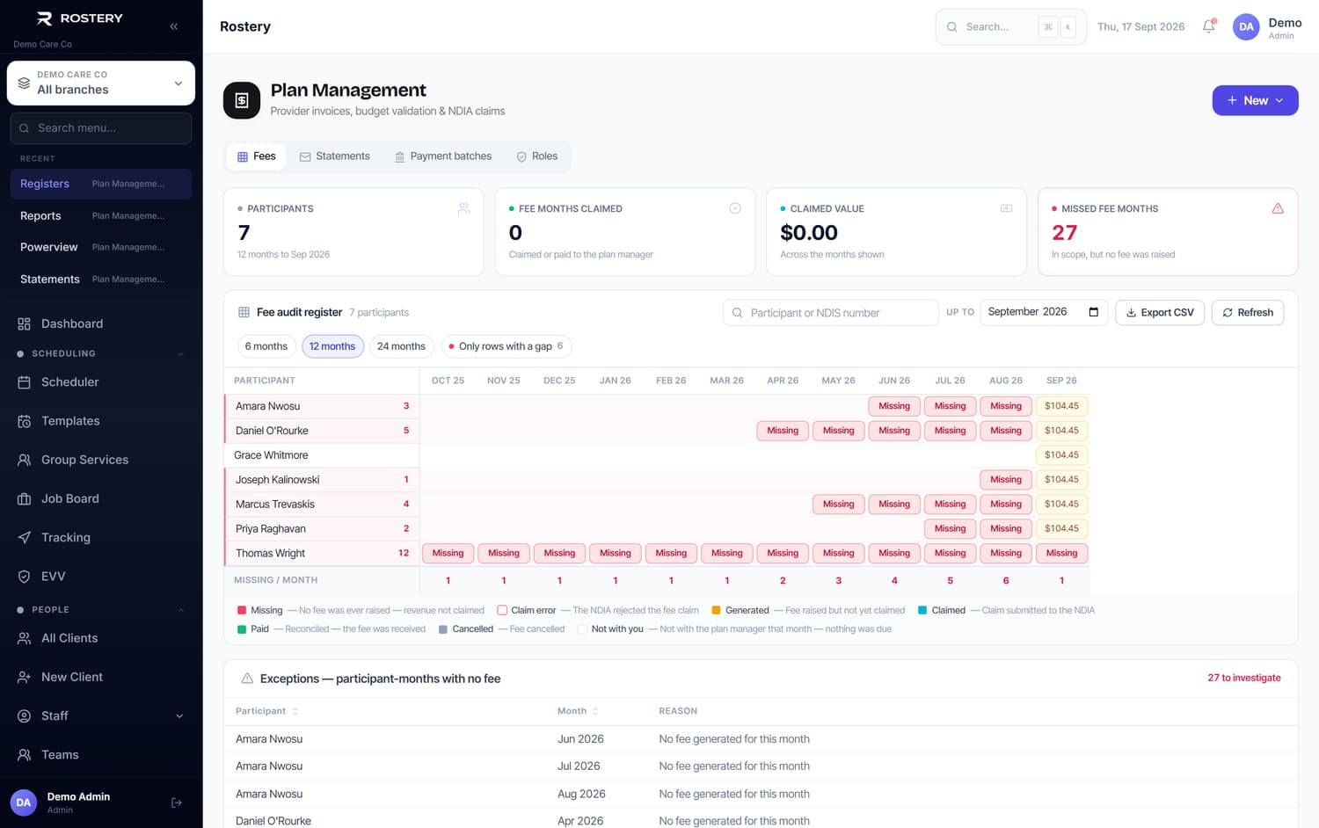Select the 6 months range
1319x828 pixels.
click(x=266, y=346)
